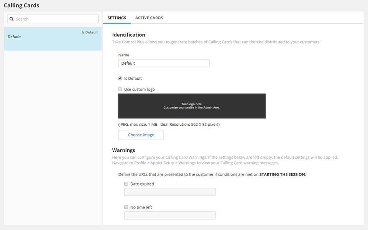The width and height of the screenshot is (368, 230).
Task: Focus the calling card search box
Action: (53, 18)
